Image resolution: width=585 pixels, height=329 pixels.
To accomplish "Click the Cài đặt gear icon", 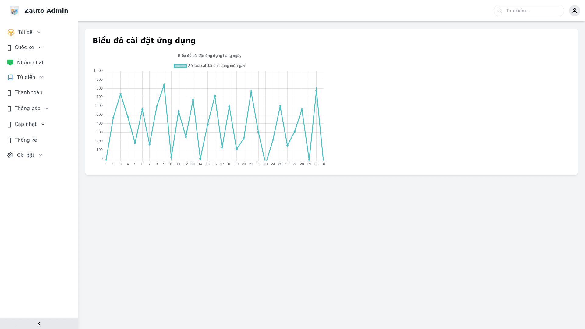I will tap(10, 155).
